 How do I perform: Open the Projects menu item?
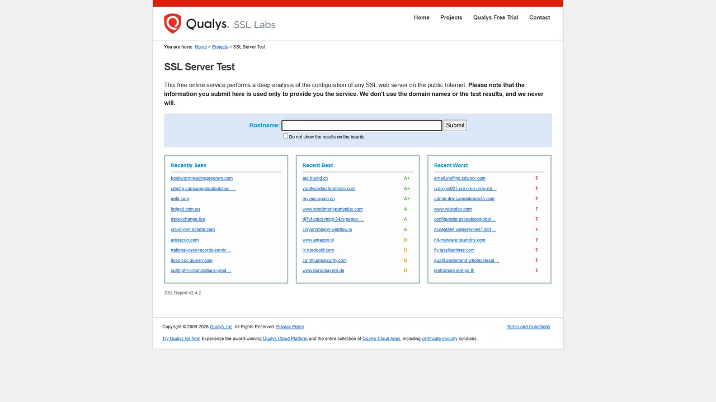[x=451, y=17]
